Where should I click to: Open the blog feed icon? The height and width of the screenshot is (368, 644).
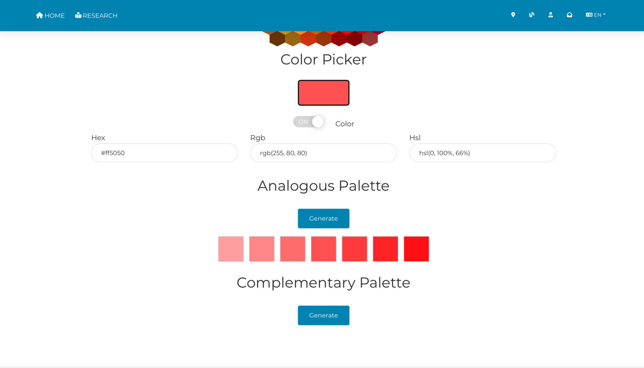tap(532, 15)
